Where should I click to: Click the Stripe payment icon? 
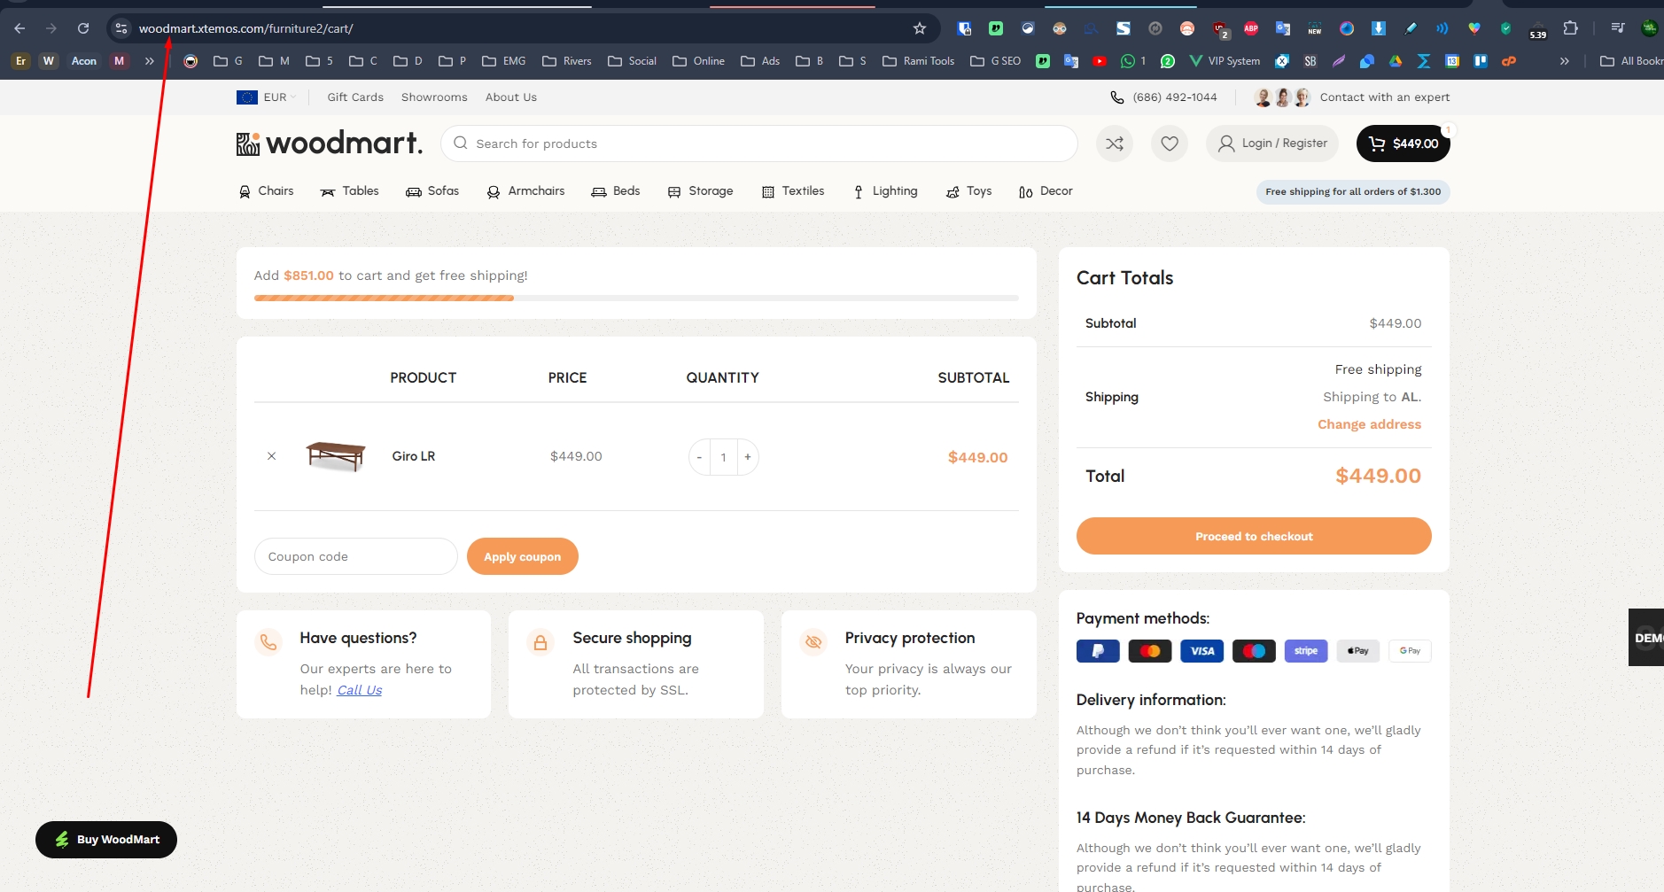(x=1306, y=651)
